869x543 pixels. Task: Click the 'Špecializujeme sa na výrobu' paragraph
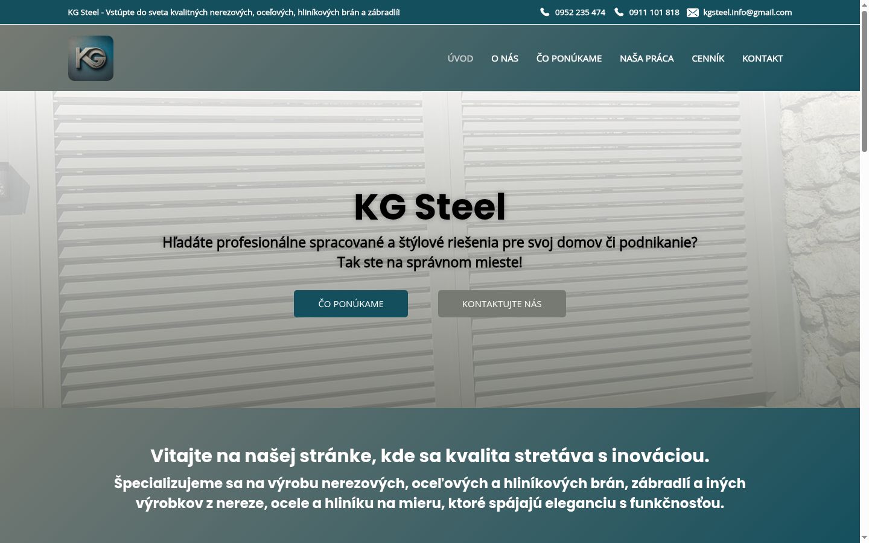coord(430,493)
